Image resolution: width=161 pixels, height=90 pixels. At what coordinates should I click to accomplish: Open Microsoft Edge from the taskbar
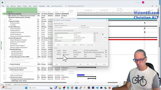point(68,88)
